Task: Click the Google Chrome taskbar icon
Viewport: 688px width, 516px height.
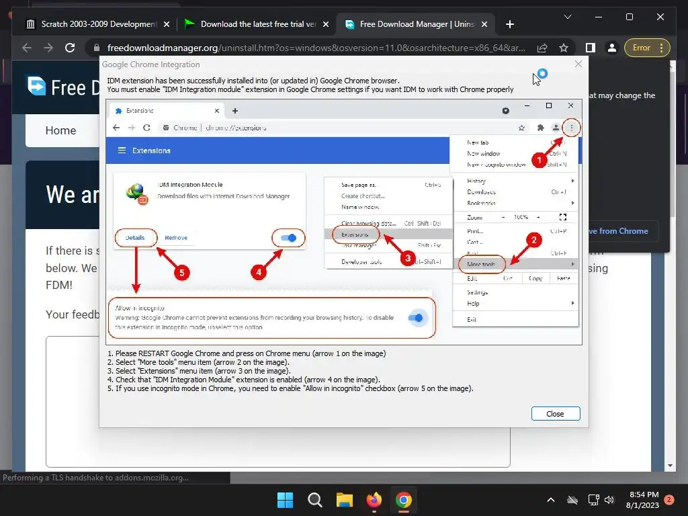Action: pos(404,500)
